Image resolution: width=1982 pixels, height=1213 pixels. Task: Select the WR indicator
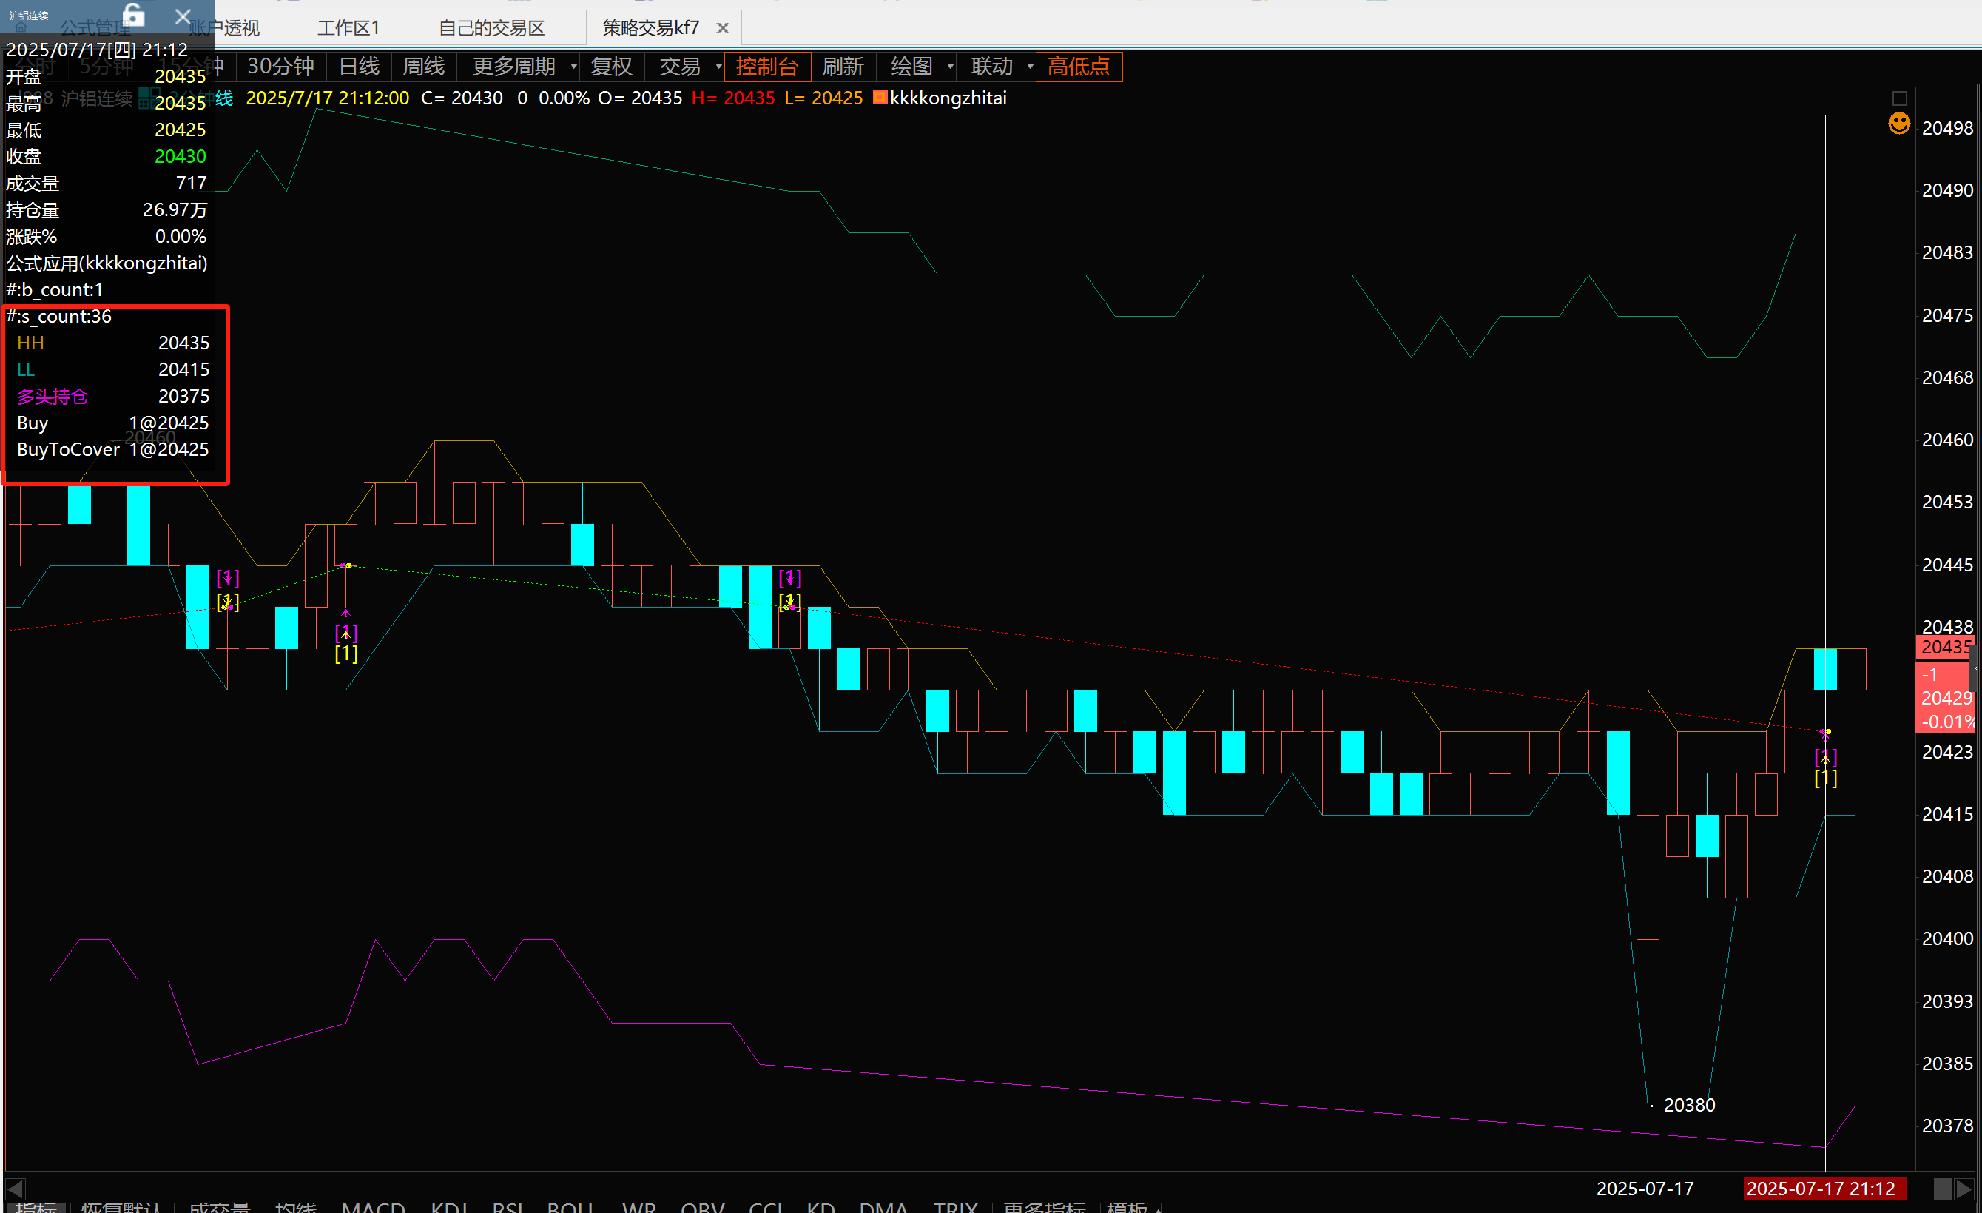click(x=638, y=1206)
